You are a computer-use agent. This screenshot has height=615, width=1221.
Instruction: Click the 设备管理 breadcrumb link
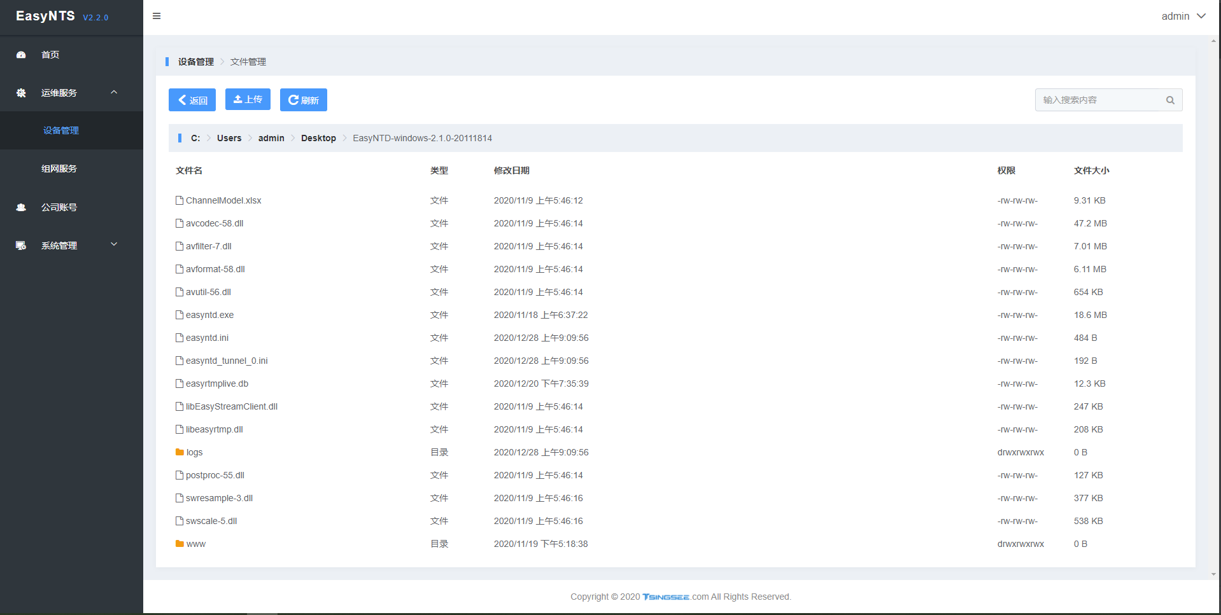pyautogui.click(x=196, y=62)
